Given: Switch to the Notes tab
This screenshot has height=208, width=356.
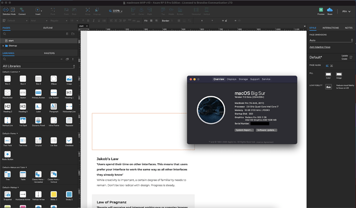Looking at the screenshot, I should [x=348, y=28].
